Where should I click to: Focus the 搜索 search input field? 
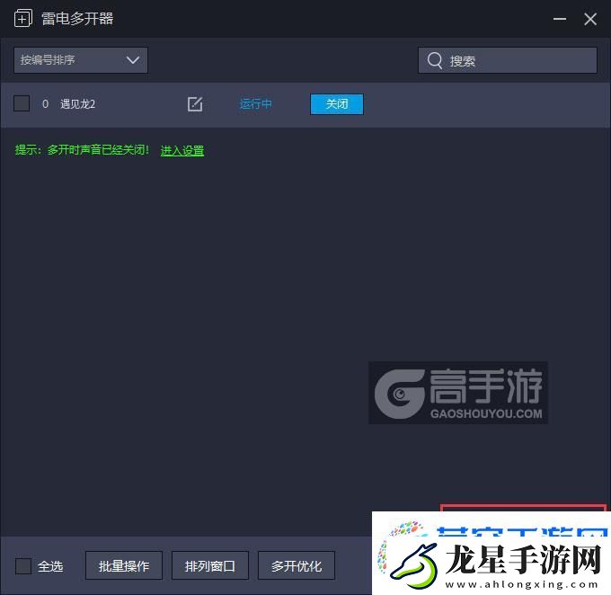[x=508, y=60]
